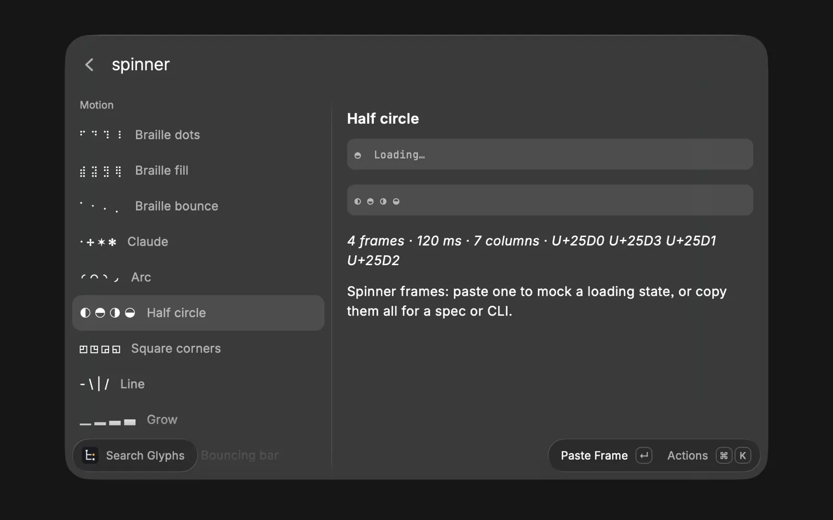Click the Search Glyphs extension icon

90,456
